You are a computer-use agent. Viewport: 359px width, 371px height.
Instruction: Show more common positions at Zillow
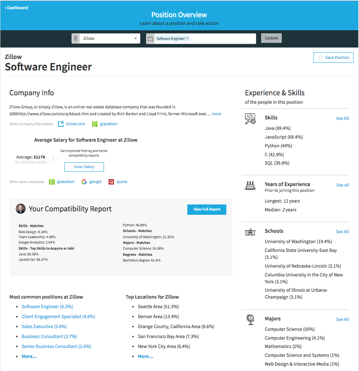coord(29,356)
